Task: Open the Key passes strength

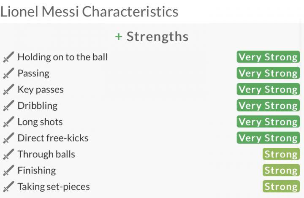Action: click(41, 90)
